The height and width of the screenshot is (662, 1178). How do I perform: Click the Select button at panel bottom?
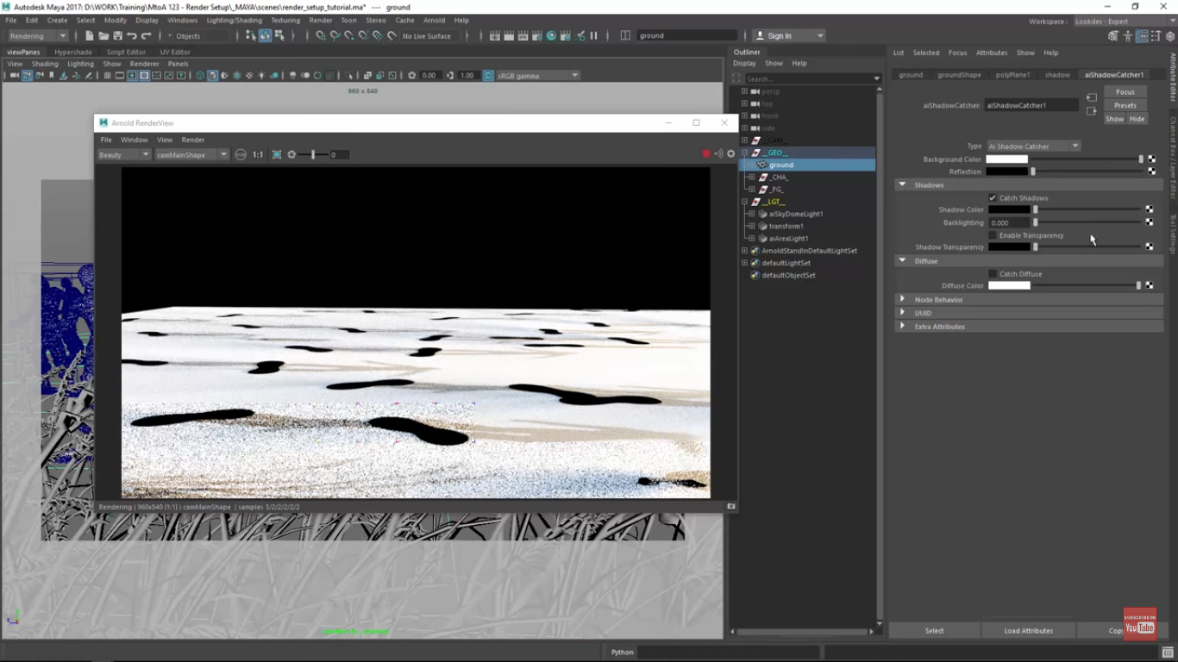click(935, 630)
